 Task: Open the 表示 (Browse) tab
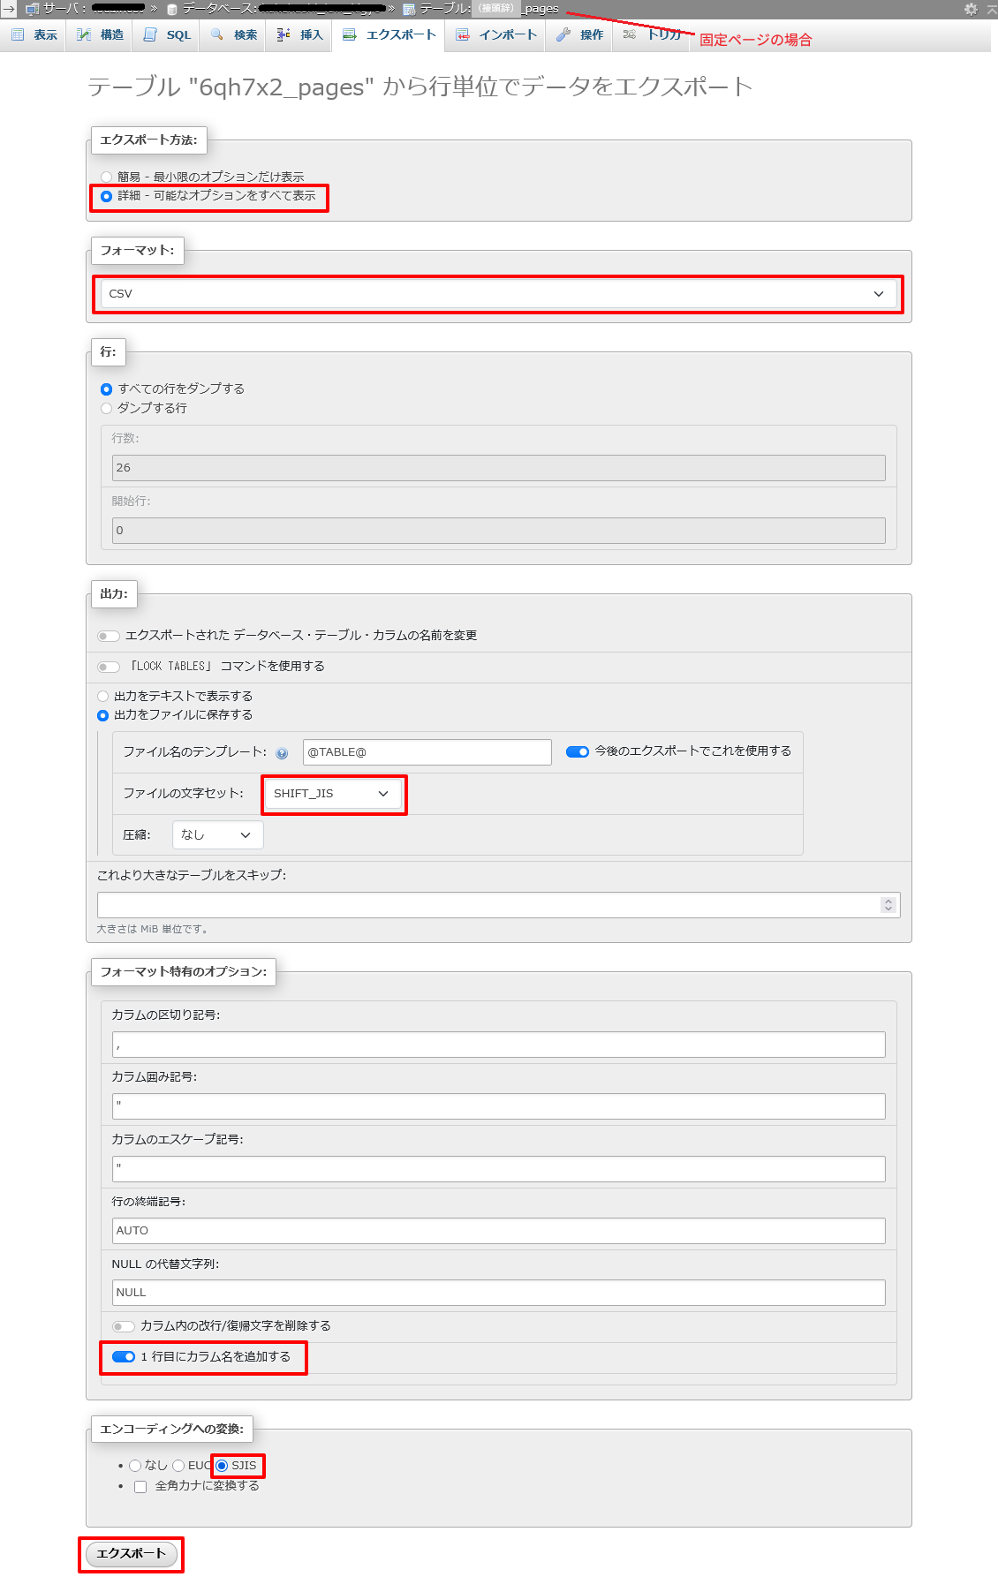point(34,35)
